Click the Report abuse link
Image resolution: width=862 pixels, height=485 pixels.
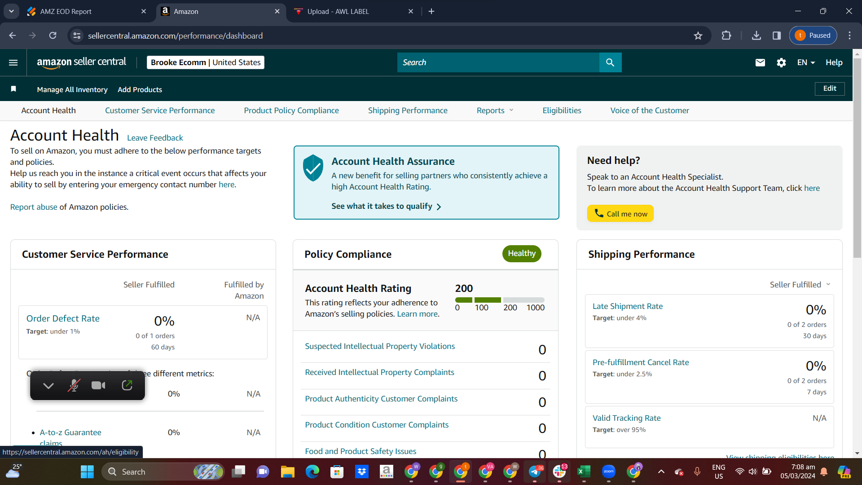coord(34,207)
